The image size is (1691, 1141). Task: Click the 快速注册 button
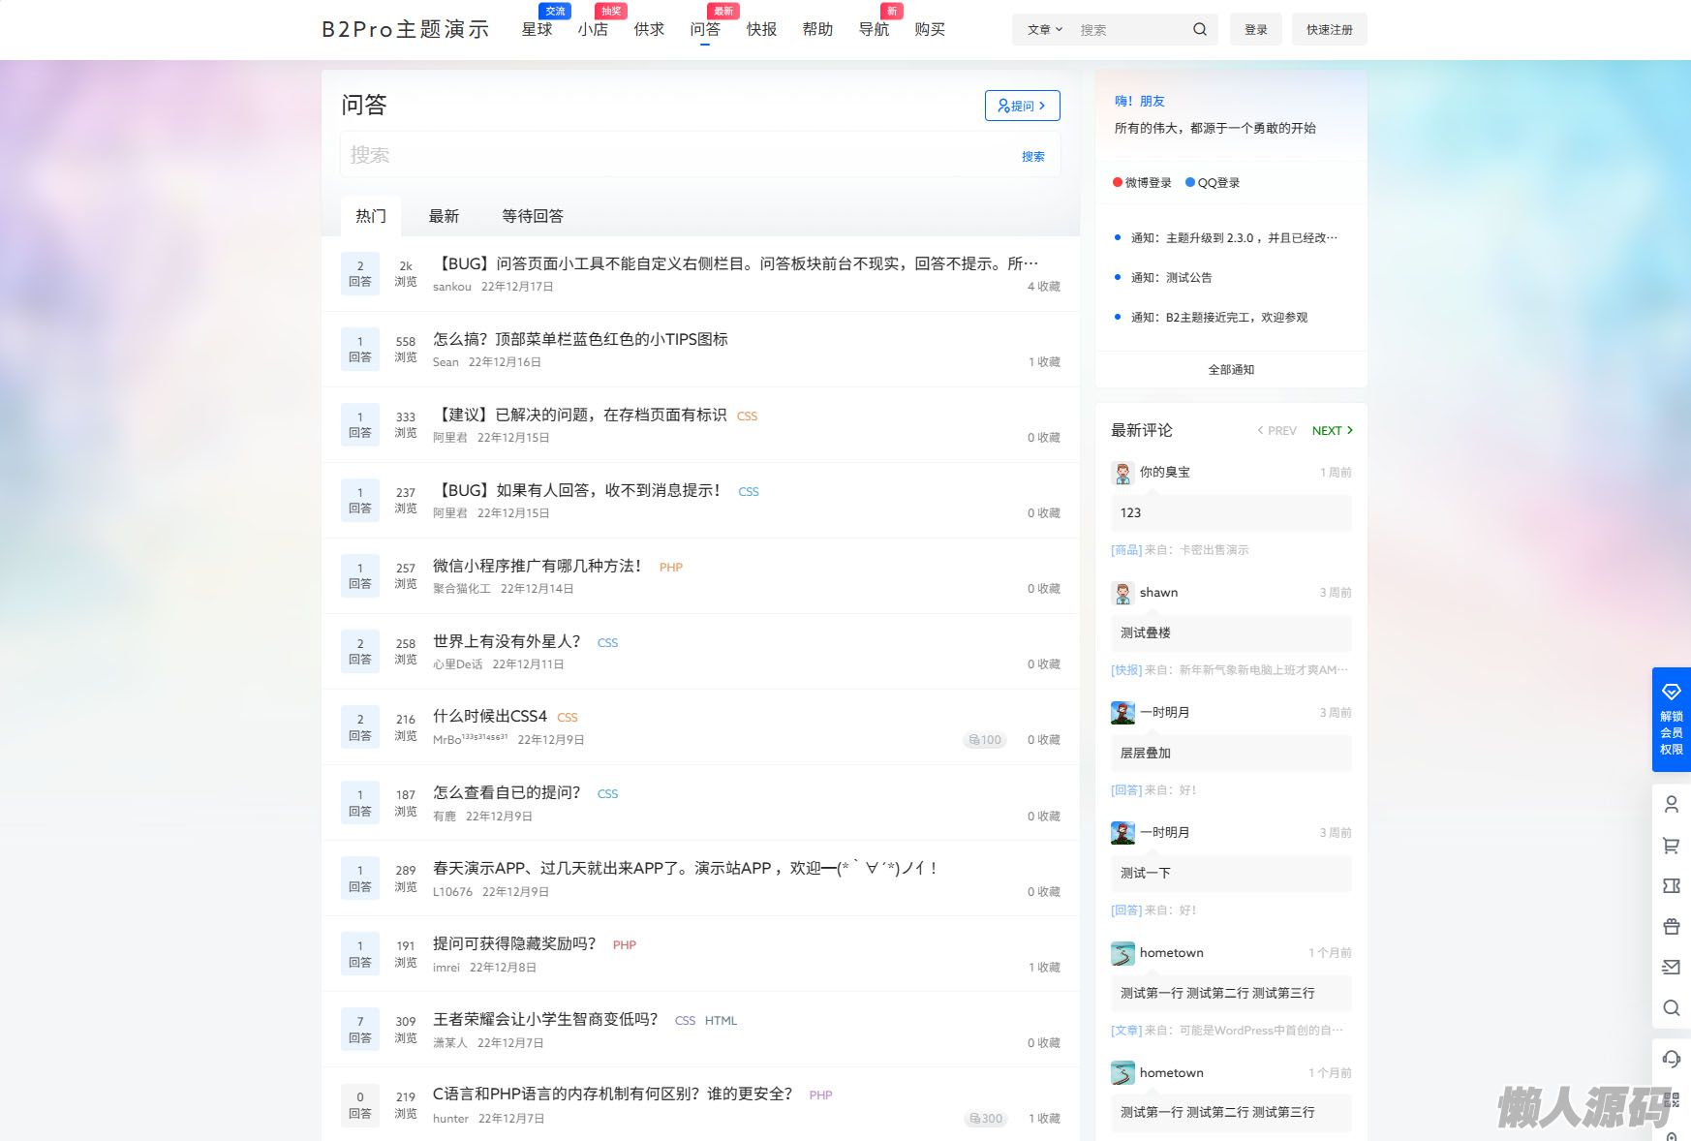[x=1329, y=29]
